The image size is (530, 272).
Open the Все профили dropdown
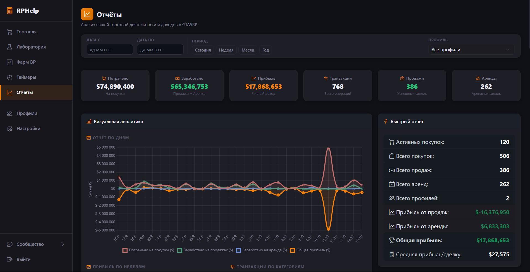(x=471, y=50)
